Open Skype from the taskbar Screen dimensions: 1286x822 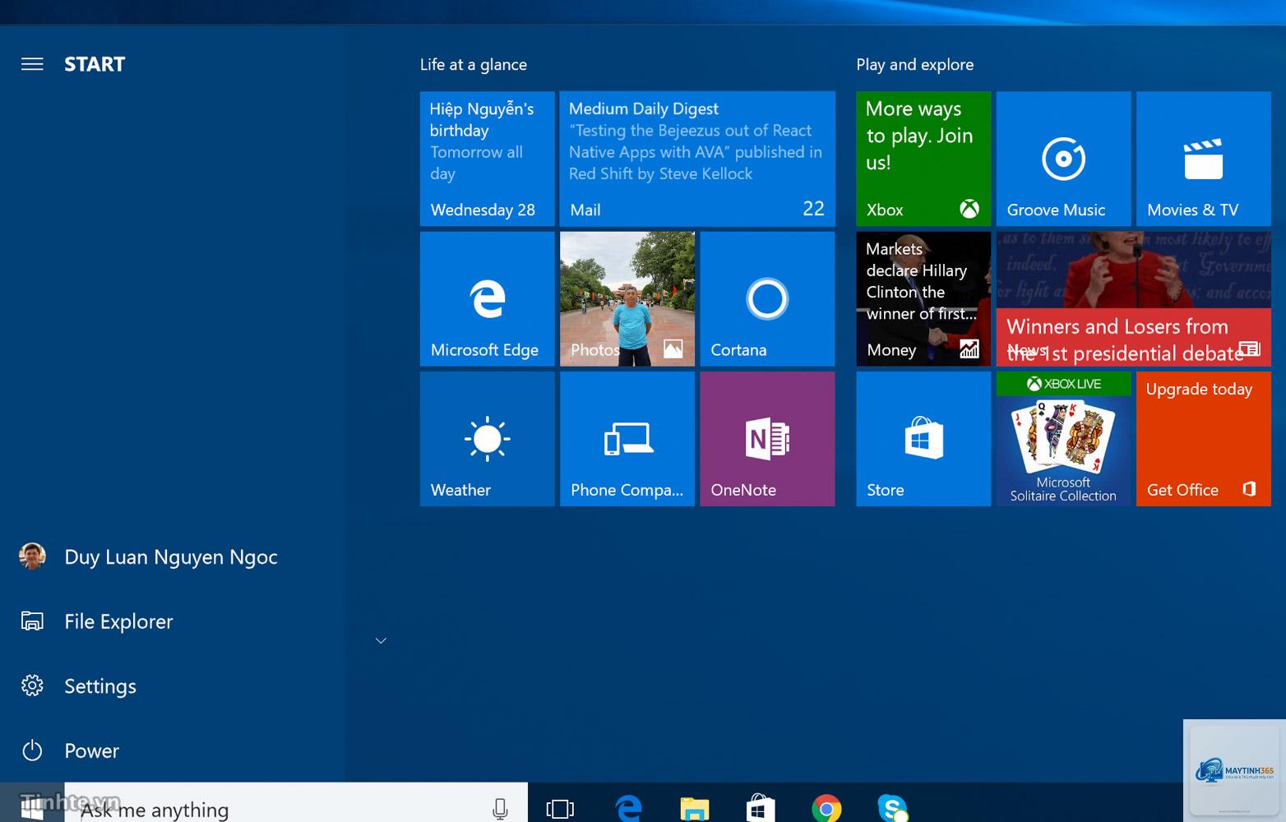tap(892, 809)
